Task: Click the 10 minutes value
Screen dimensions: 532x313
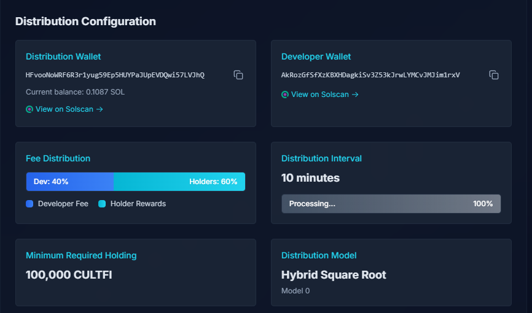Action: point(310,178)
